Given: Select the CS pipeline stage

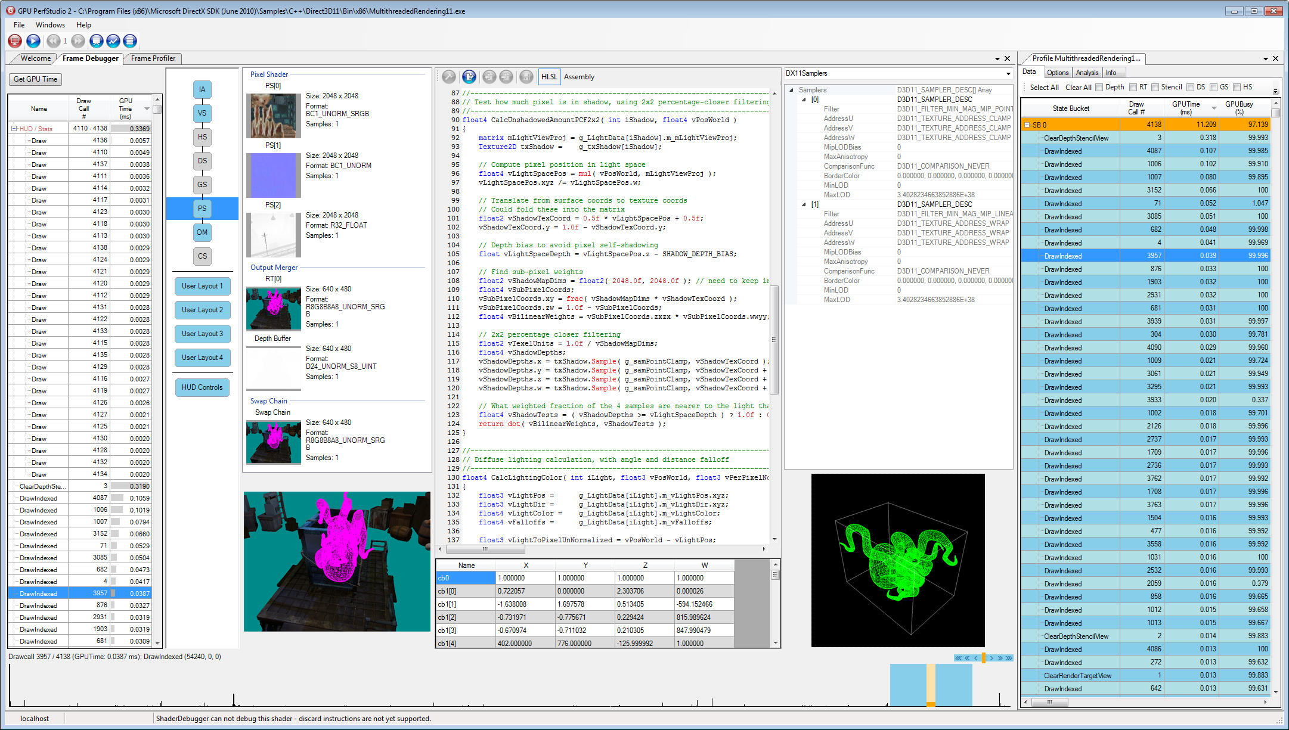Looking at the screenshot, I should coord(202,256).
